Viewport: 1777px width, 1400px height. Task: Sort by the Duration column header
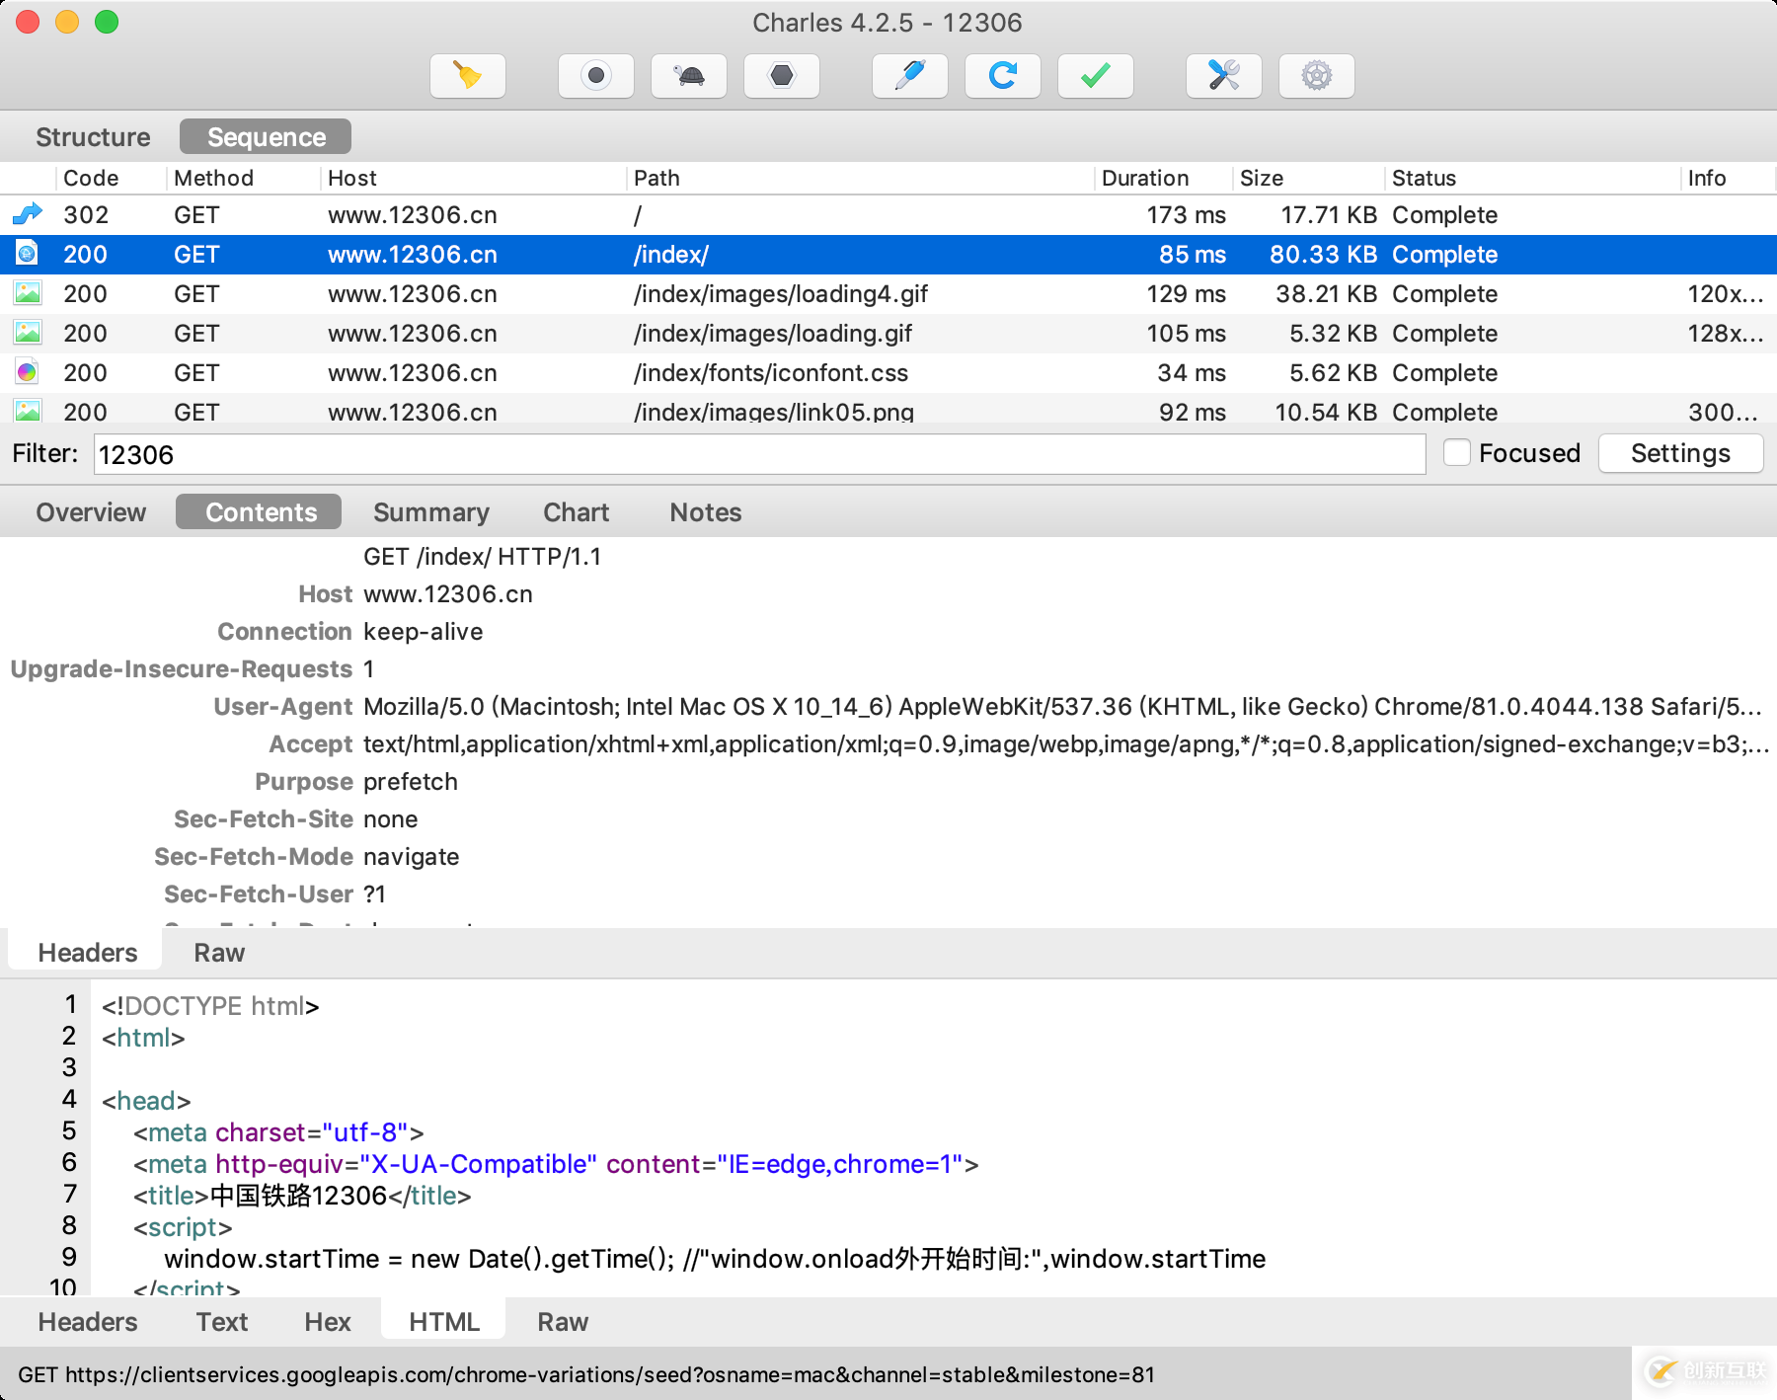click(x=1145, y=178)
